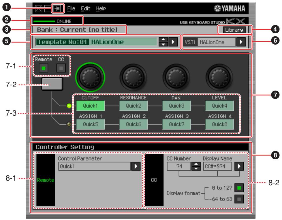Open the Edit menu
This screenshot has height=220, width=282.
tap(85, 8)
